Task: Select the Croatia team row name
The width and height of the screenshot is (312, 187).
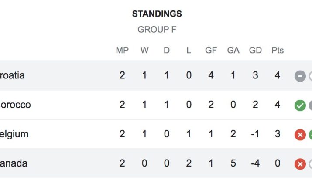Action: tap(12, 75)
